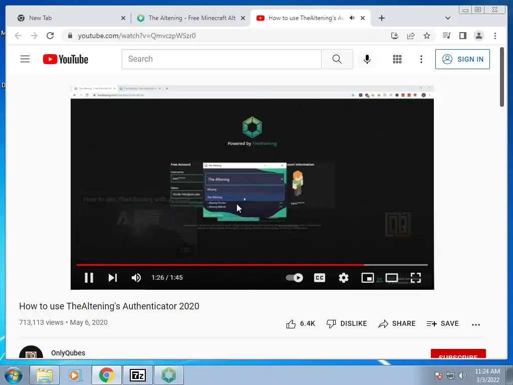
Task: Launch 7-Zip from the taskbar
Action: click(x=137, y=375)
